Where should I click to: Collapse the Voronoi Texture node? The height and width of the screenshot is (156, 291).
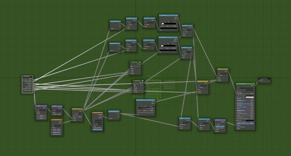pos(93,112)
